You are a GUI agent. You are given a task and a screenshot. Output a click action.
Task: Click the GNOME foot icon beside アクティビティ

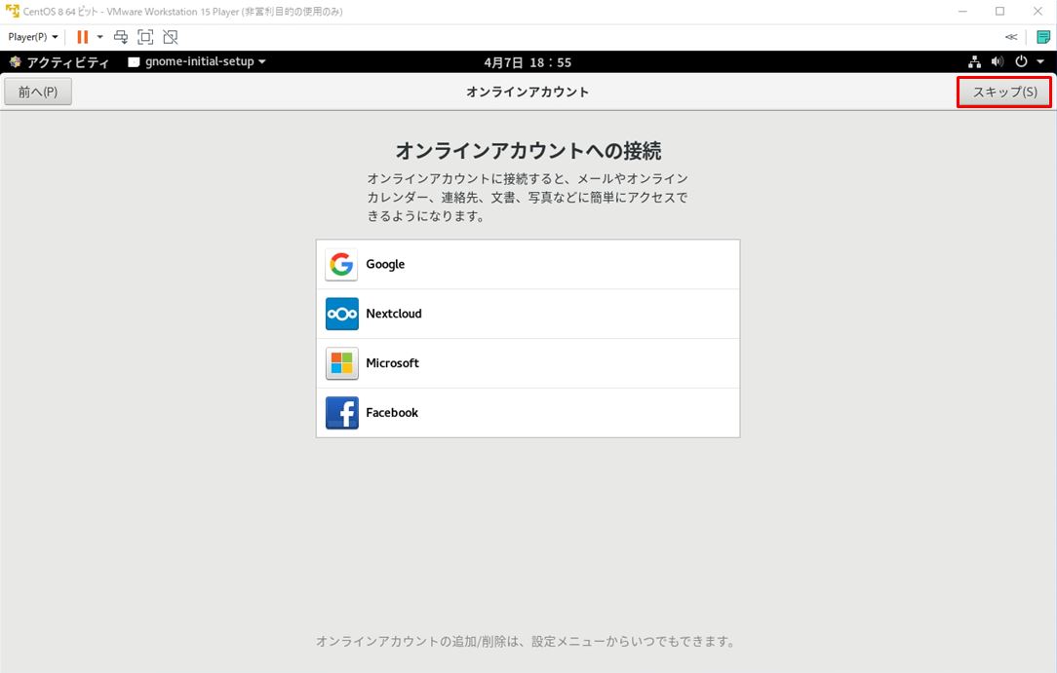click(15, 62)
